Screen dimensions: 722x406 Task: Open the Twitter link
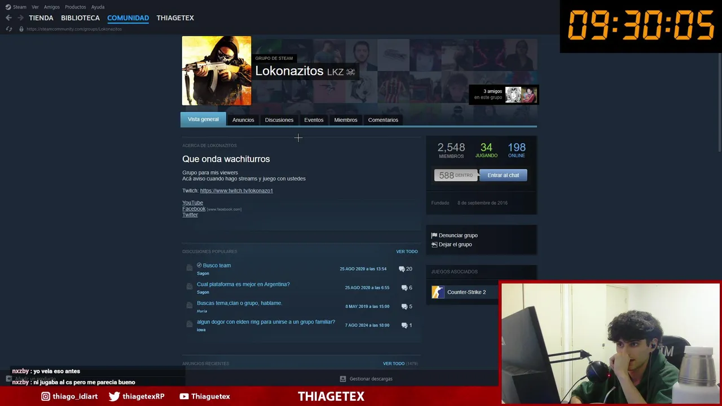(190, 215)
